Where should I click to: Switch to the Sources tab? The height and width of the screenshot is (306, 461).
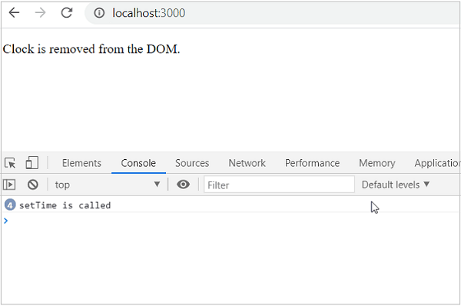coord(192,163)
